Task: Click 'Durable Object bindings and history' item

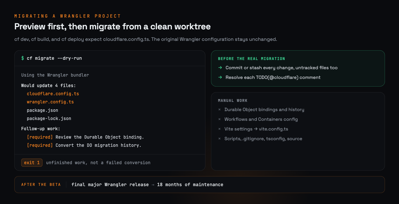Action: 264,110
